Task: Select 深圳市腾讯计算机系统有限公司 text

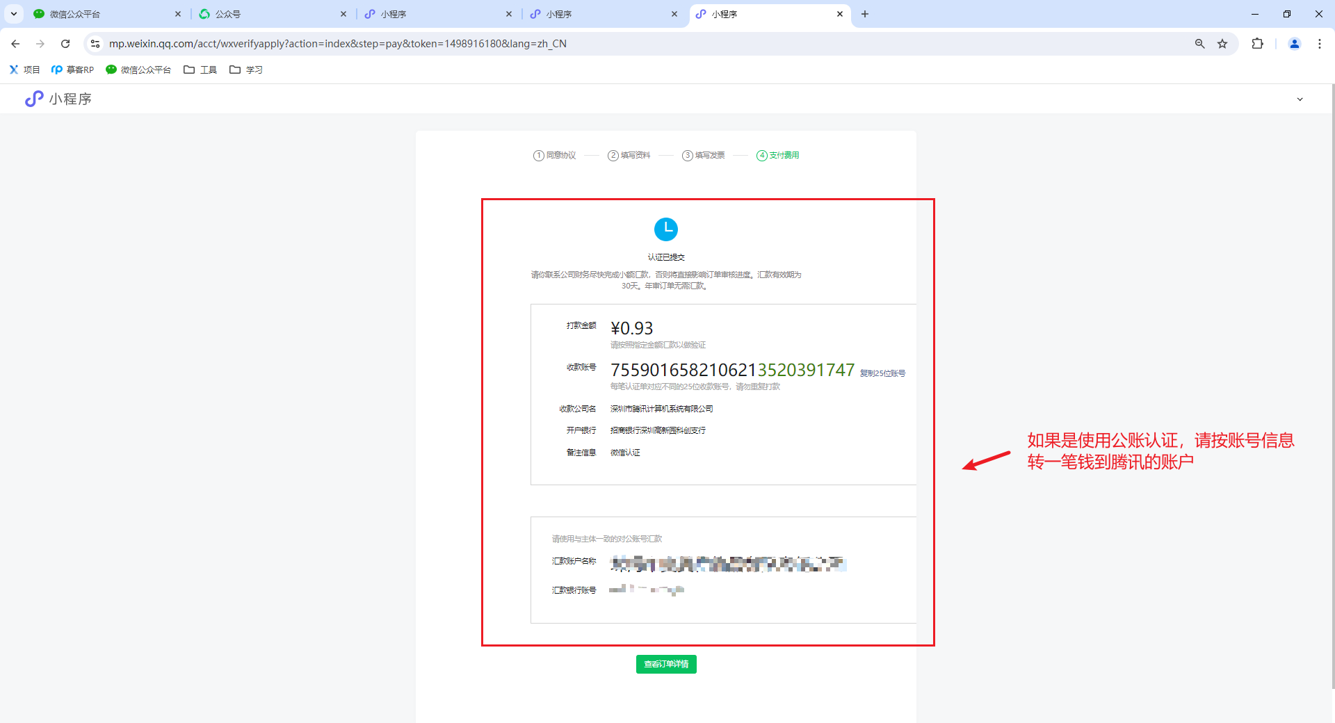Action: pos(661,409)
